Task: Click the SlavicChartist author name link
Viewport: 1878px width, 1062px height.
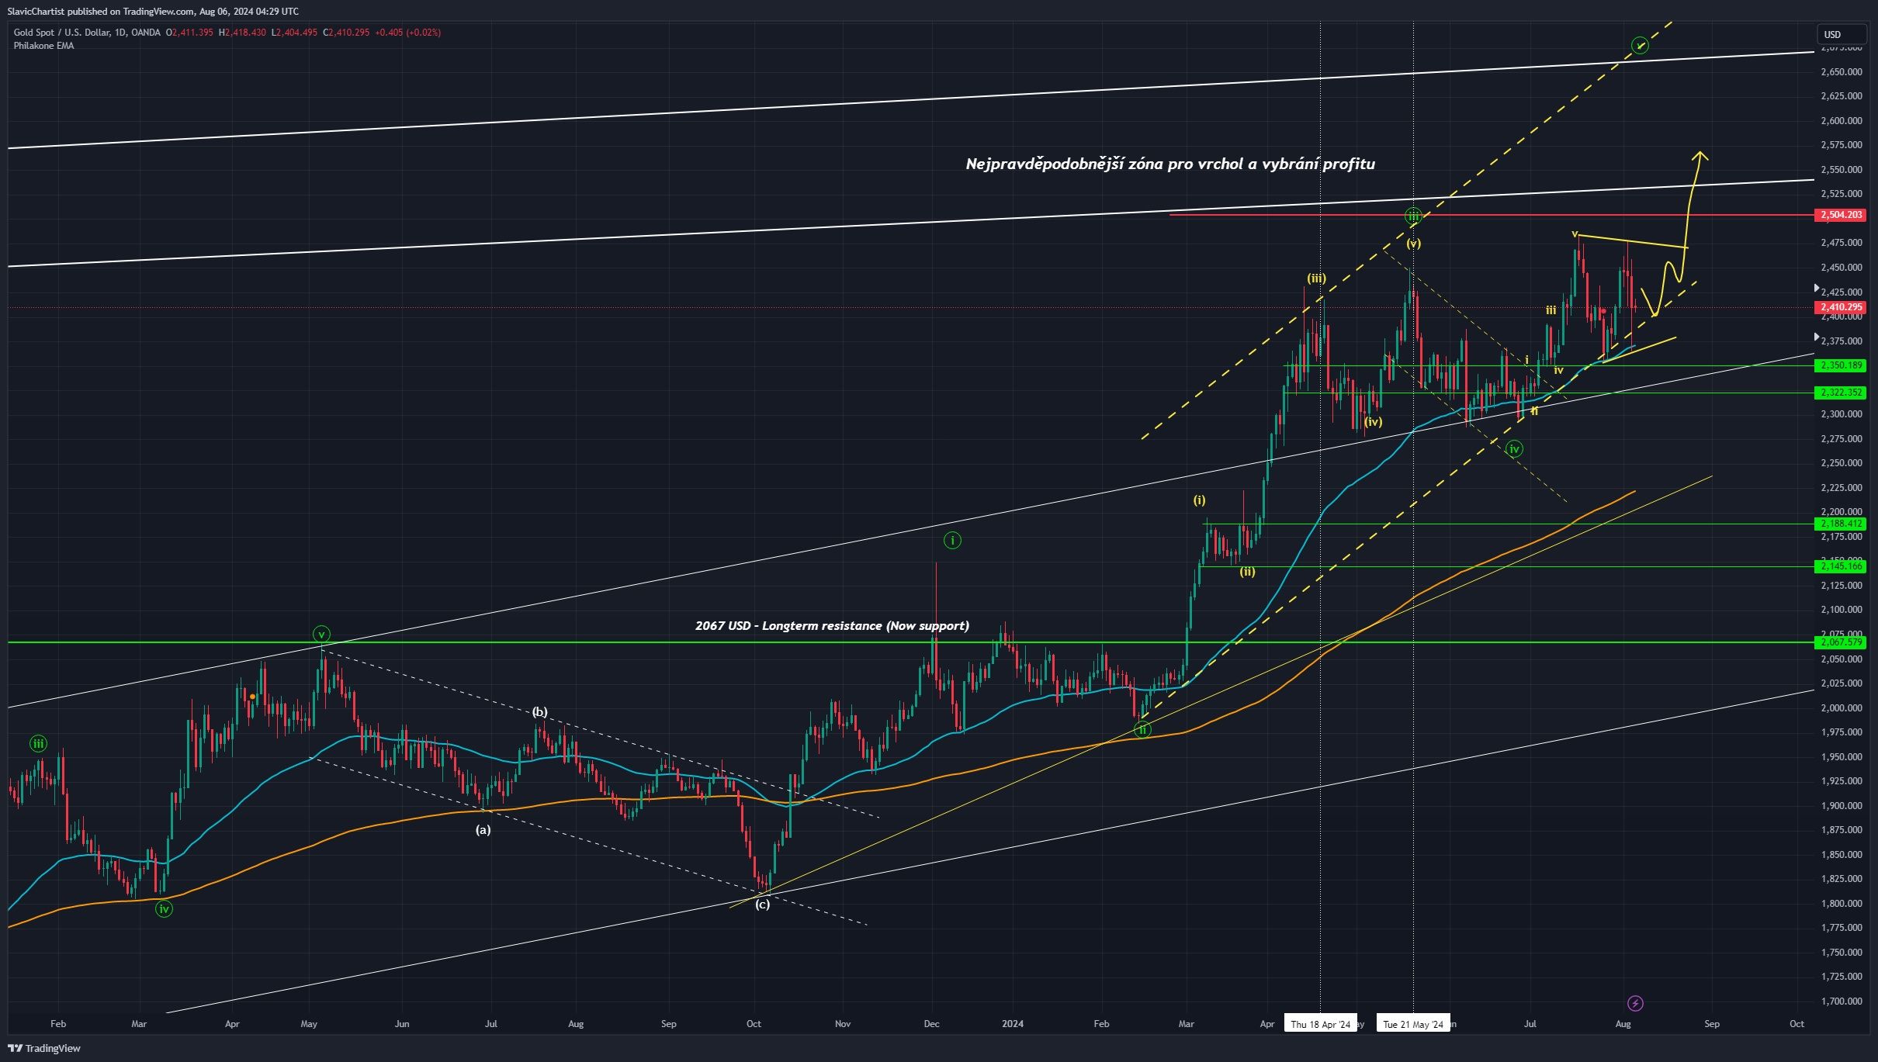Action: (x=36, y=12)
